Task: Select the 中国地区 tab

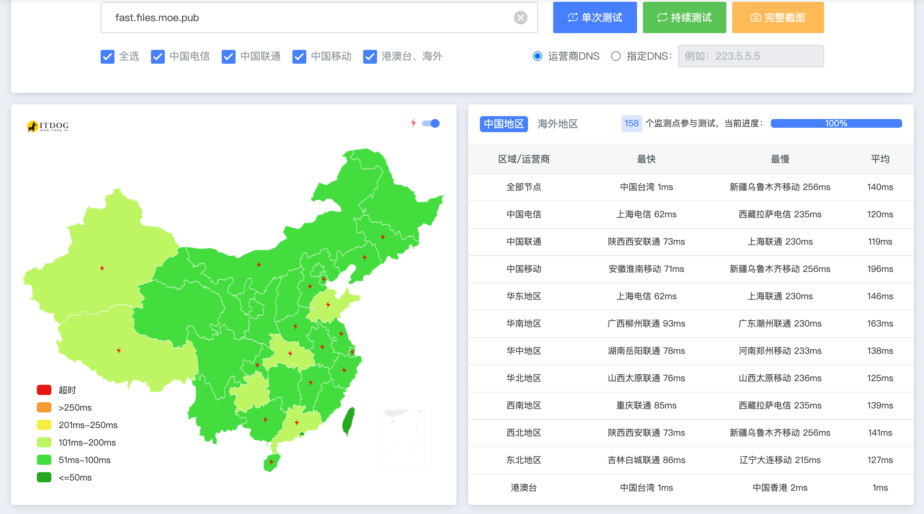Action: point(504,124)
